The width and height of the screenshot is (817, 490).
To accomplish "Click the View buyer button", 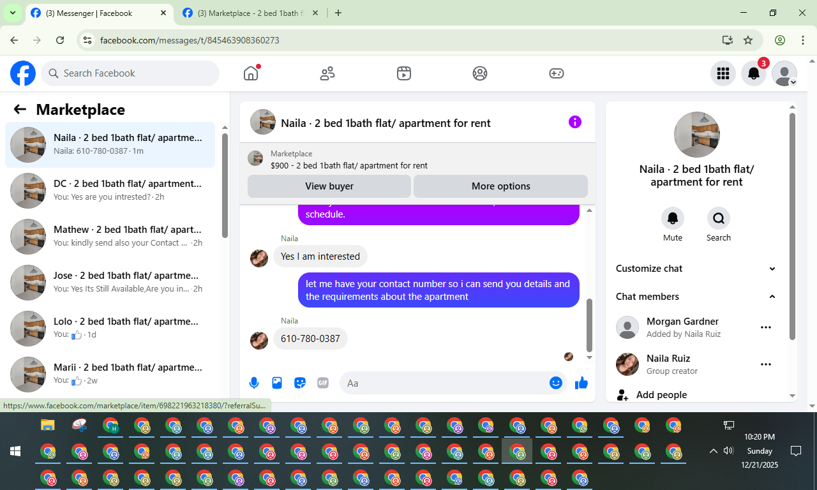I will click(x=329, y=186).
